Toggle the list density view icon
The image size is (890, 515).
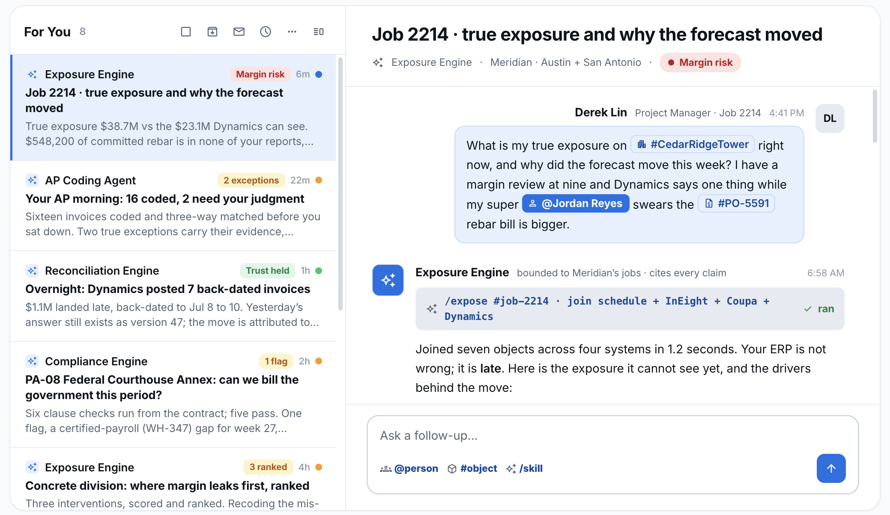319,32
